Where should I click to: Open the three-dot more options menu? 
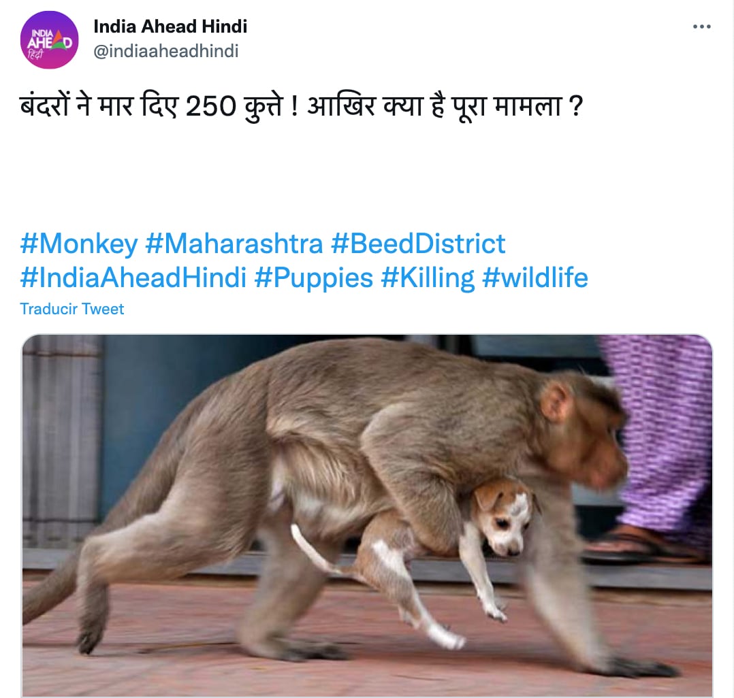(702, 27)
